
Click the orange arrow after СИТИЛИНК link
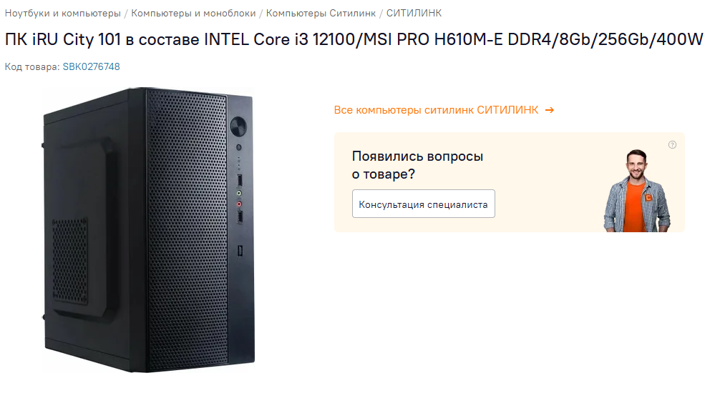[549, 110]
